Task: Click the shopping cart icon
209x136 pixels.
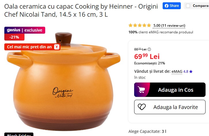Action: point(141,89)
